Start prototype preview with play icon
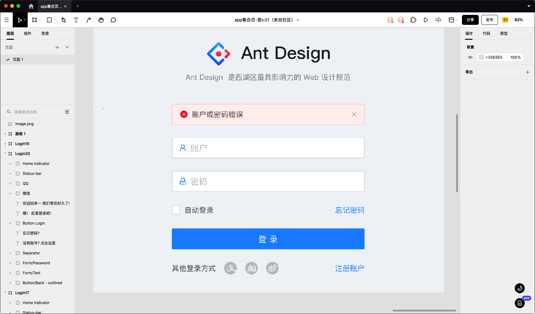 coord(426,20)
